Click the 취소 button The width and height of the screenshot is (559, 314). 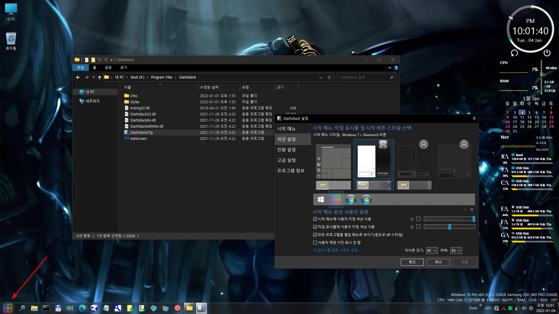coord(438,262)
